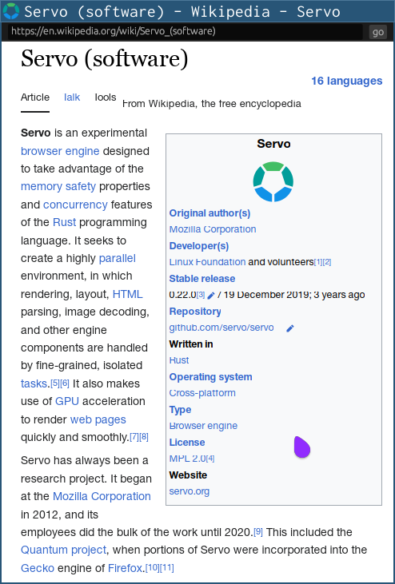Click citation reference [9]

258,532
